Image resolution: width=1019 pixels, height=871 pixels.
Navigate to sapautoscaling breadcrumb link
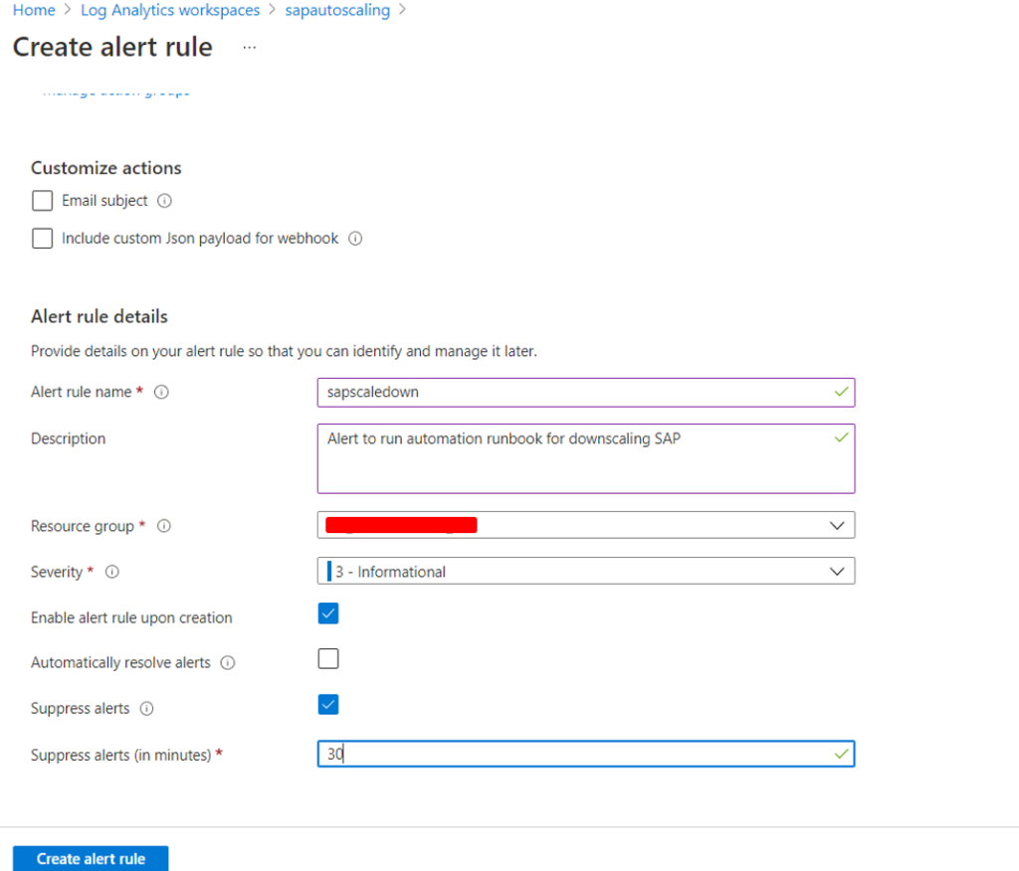point(337,10)
